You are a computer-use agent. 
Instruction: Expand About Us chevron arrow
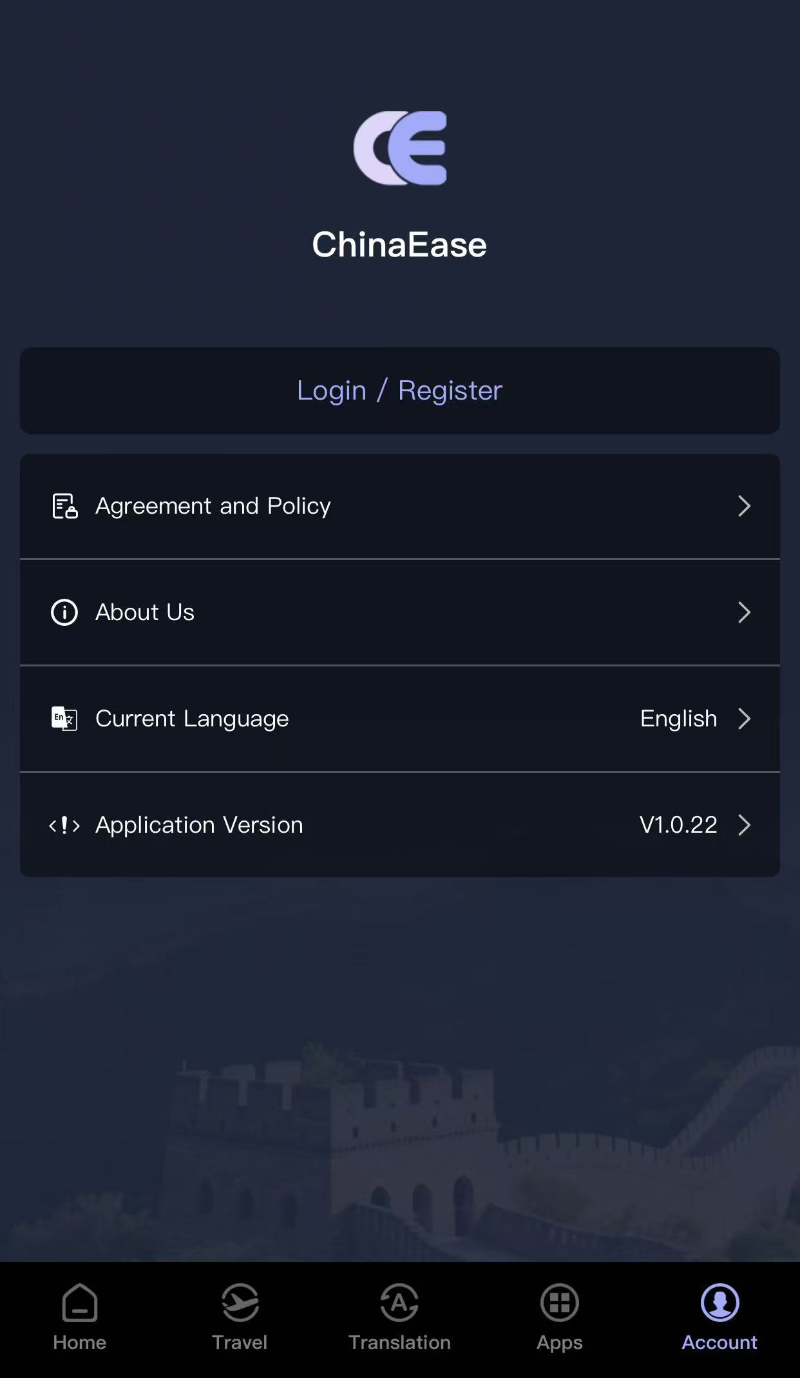click(744, 612)
